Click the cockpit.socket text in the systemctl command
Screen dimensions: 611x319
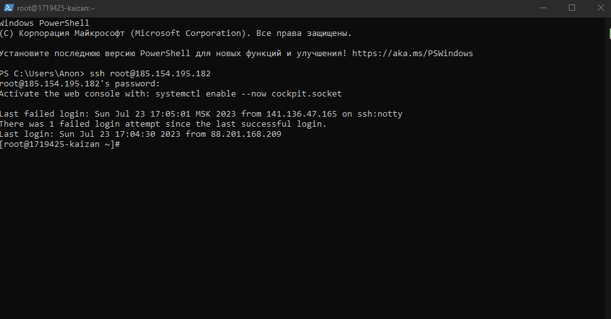tap(307, 94)
